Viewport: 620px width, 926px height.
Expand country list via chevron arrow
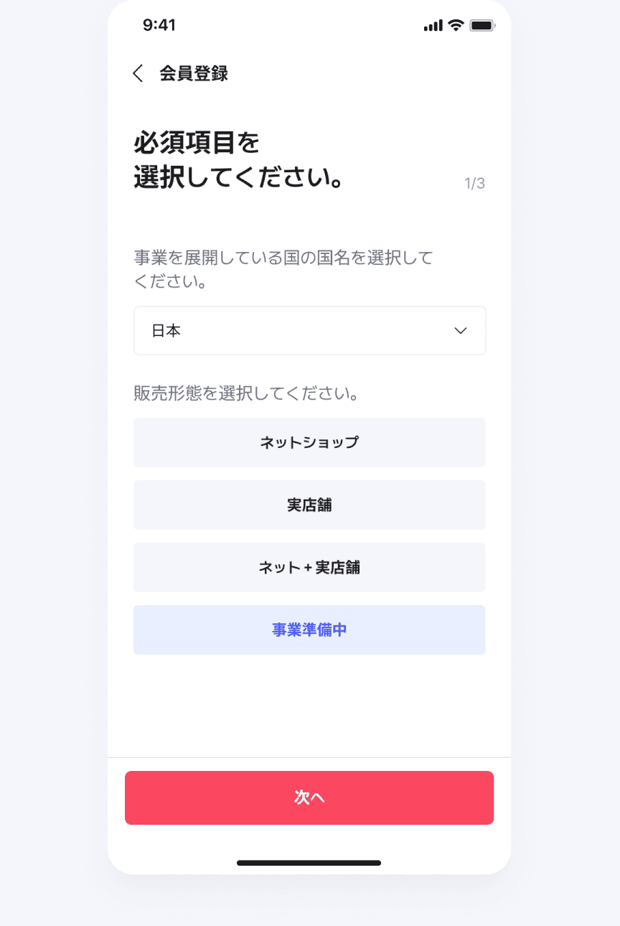click(x=461, y=331)
